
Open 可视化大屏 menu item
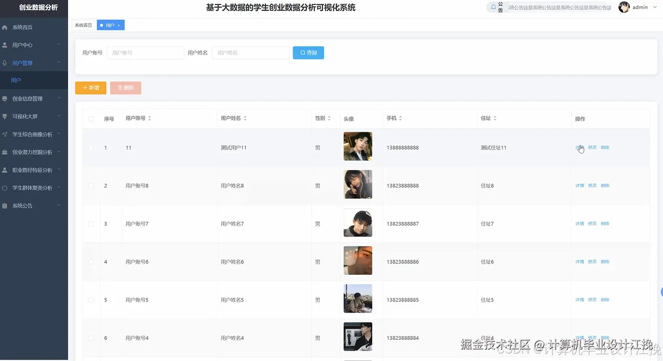point(34,117)
